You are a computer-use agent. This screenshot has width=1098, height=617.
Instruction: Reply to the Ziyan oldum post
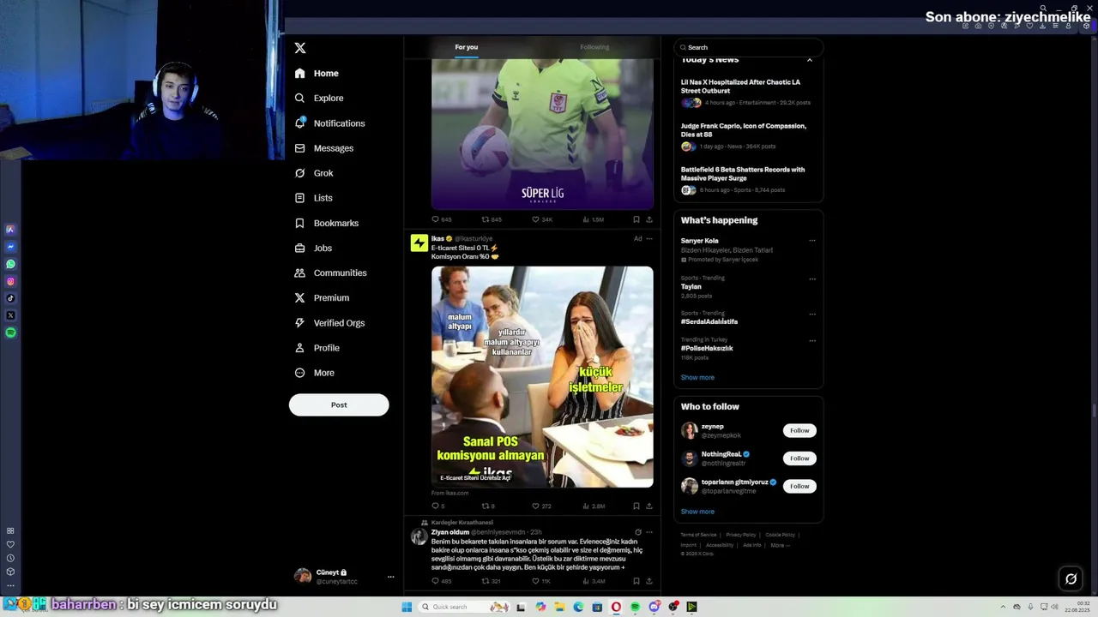[x=436, y=581]
